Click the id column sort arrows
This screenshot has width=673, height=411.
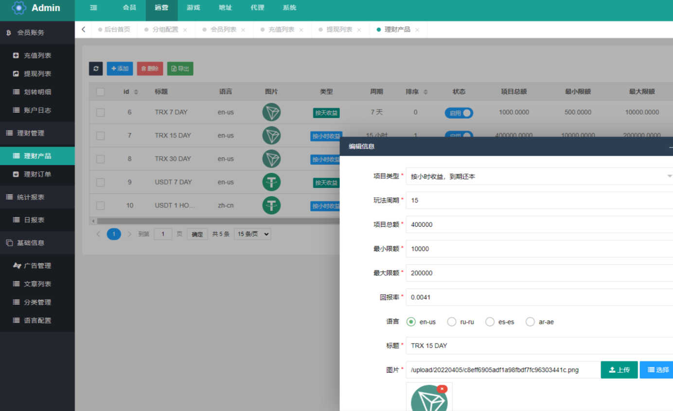[136, 92]
